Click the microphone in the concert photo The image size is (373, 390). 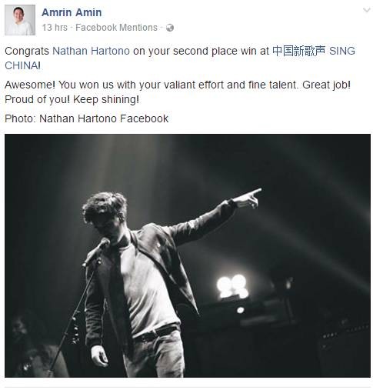tap(96, 252)
